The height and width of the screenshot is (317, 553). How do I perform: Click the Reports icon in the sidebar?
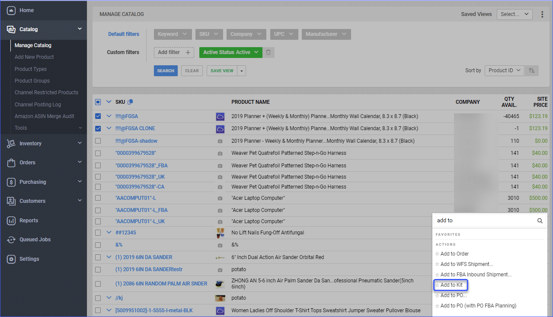pos(11,220)
